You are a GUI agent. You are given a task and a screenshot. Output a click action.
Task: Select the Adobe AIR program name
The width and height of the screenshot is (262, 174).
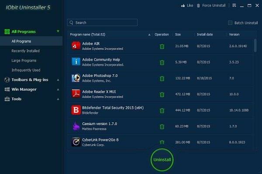coord(91,44)
